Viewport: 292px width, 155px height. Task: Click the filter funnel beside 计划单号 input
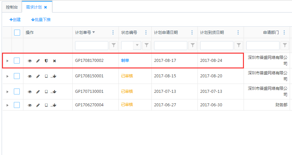click(113, 45)
